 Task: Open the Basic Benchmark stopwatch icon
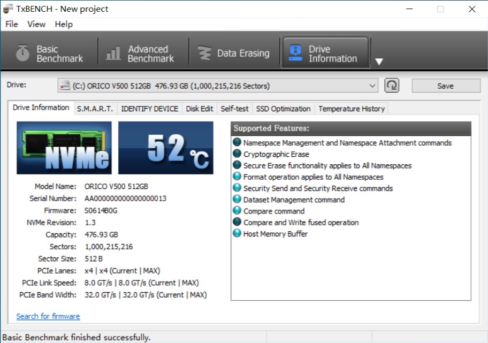[x=22, y=53]
